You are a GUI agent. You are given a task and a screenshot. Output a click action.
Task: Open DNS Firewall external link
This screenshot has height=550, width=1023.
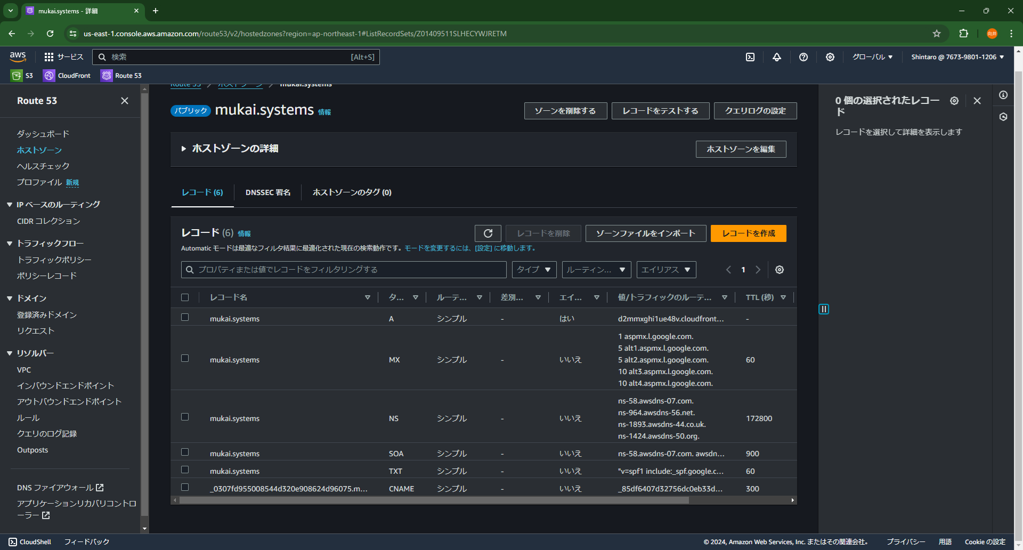coord(60,488)
